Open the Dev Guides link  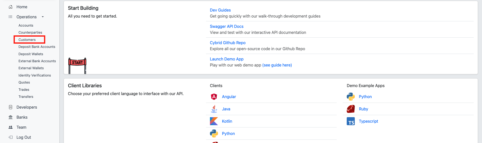[x=220, y=10]
